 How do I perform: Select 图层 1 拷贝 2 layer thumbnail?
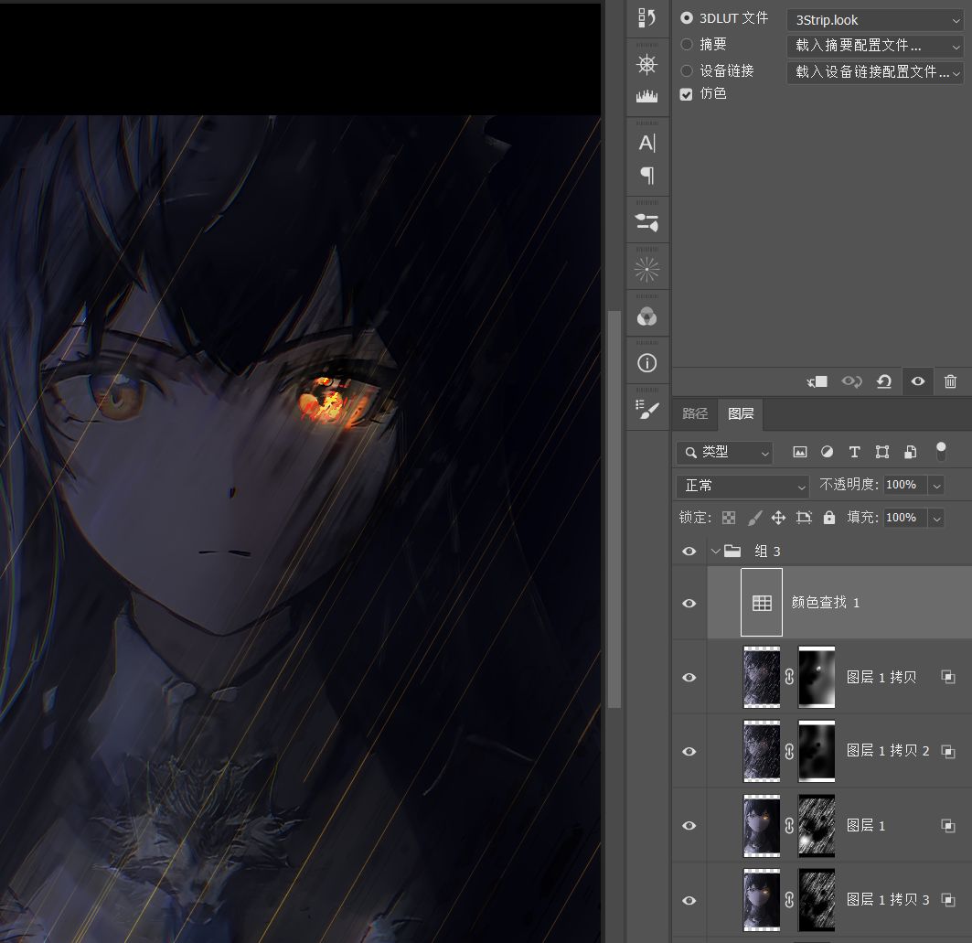click(x=762, y=752)
